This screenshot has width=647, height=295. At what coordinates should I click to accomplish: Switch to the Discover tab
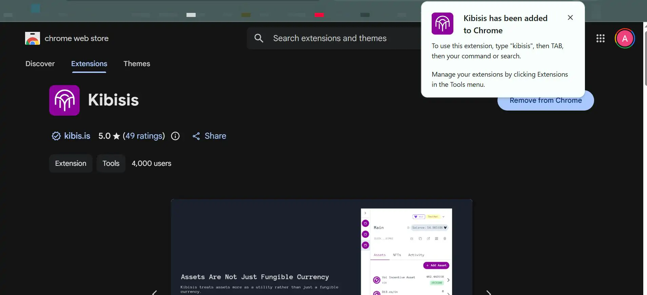[40, 64]
